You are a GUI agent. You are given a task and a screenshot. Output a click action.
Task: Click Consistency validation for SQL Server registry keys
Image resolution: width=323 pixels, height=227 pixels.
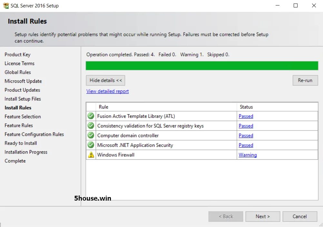[x=150, y=126]
